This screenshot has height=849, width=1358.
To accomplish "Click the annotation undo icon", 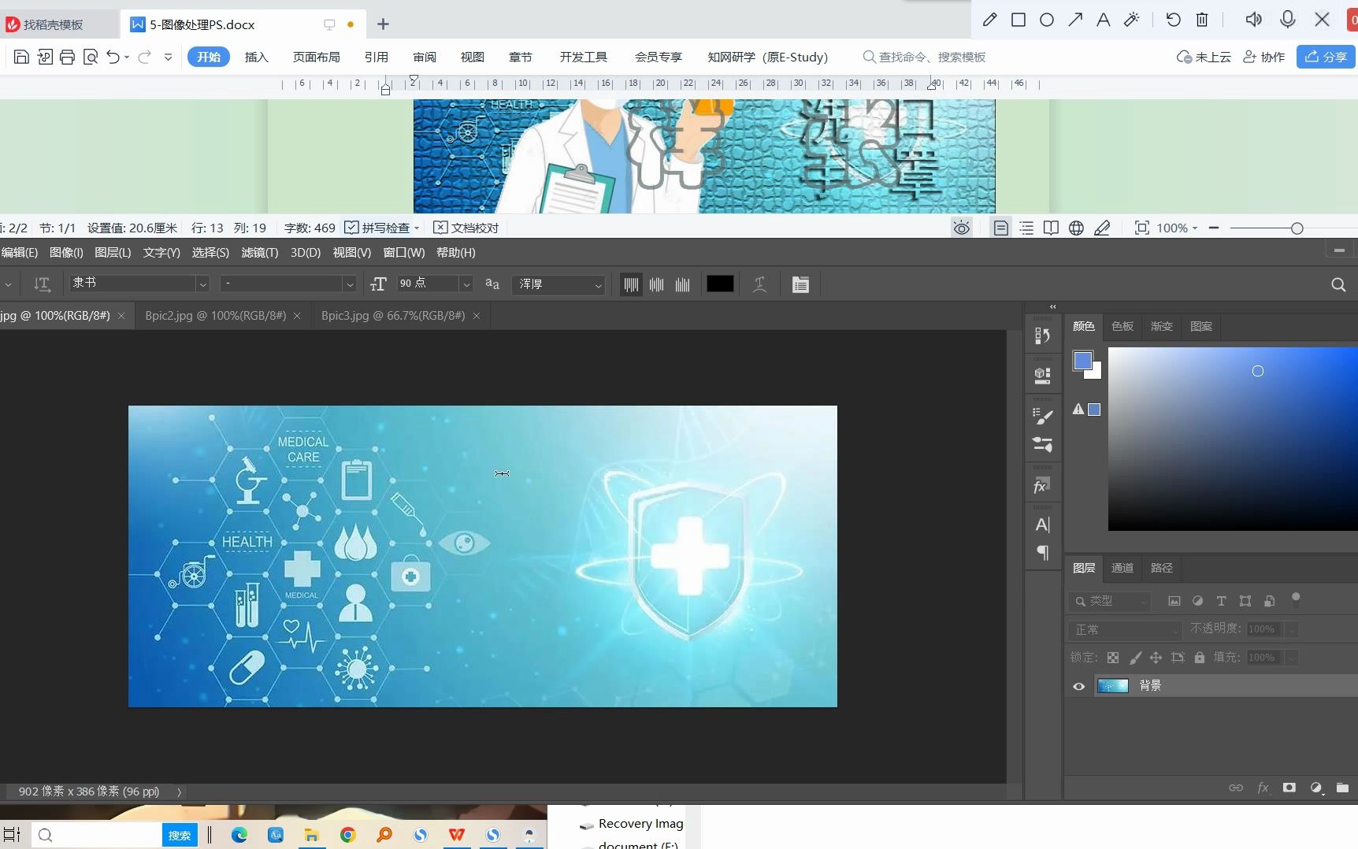I will tap(1173, 20).
